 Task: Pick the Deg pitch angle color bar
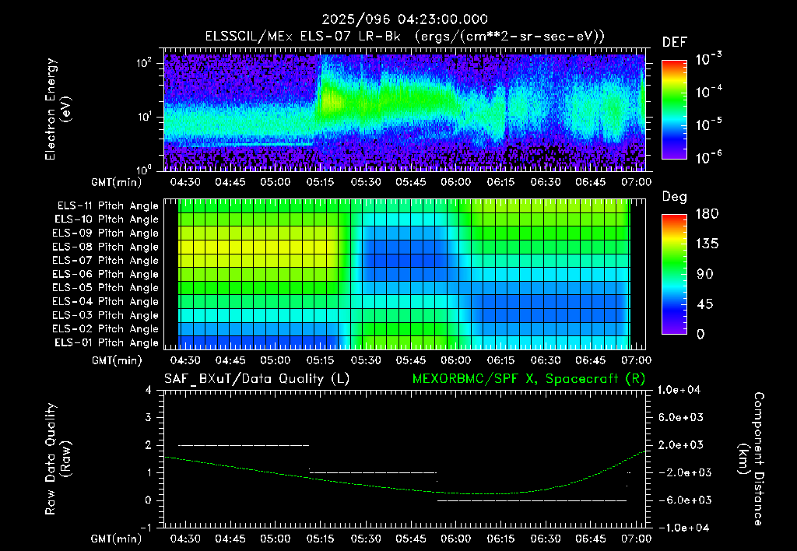pyautogui.click(x=674, y=275)
